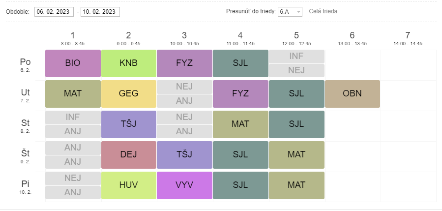Select the BIO lesson on Monday
Image resolution: width=442 pixels, height=211 pixels.
click(x=73, y=63)
